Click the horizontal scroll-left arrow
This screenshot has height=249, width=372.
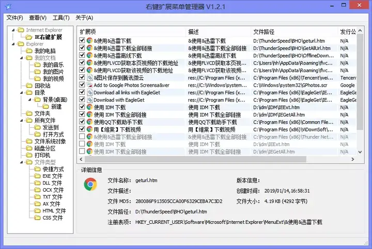(x=81, y=159)
